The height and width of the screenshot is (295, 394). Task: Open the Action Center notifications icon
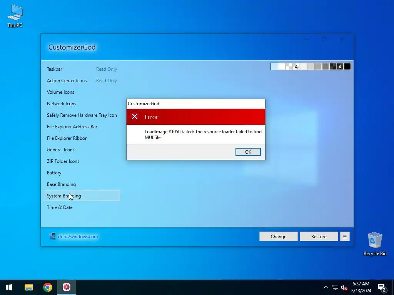pyautogui.click(x=382, y=287)
